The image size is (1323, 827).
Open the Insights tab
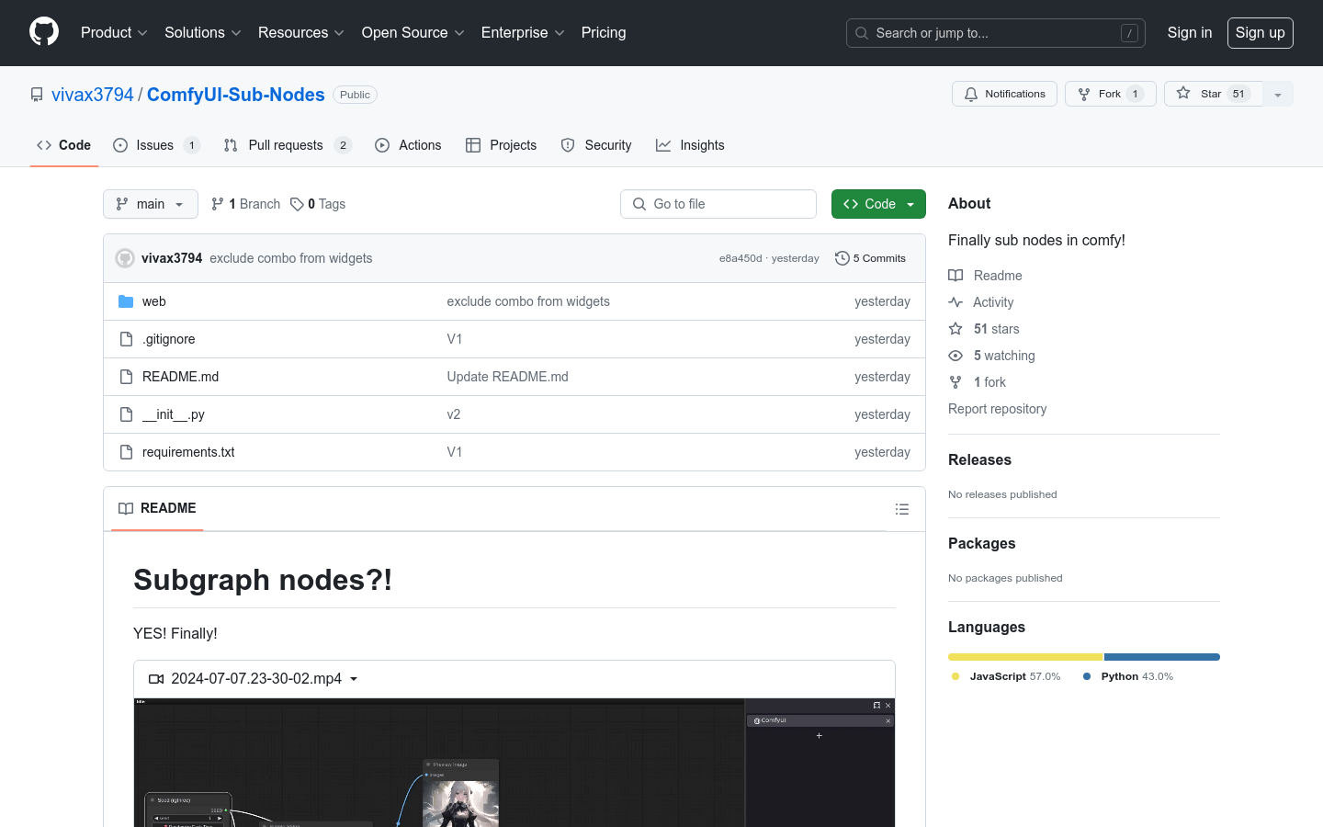pyautogui.click(x=690, y=145)
